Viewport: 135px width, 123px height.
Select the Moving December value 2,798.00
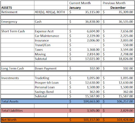(127, 54)
